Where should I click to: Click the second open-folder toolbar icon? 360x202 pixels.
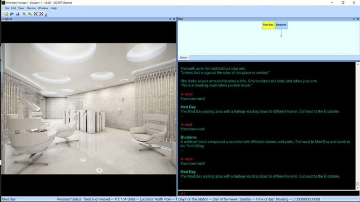[12, 14]
